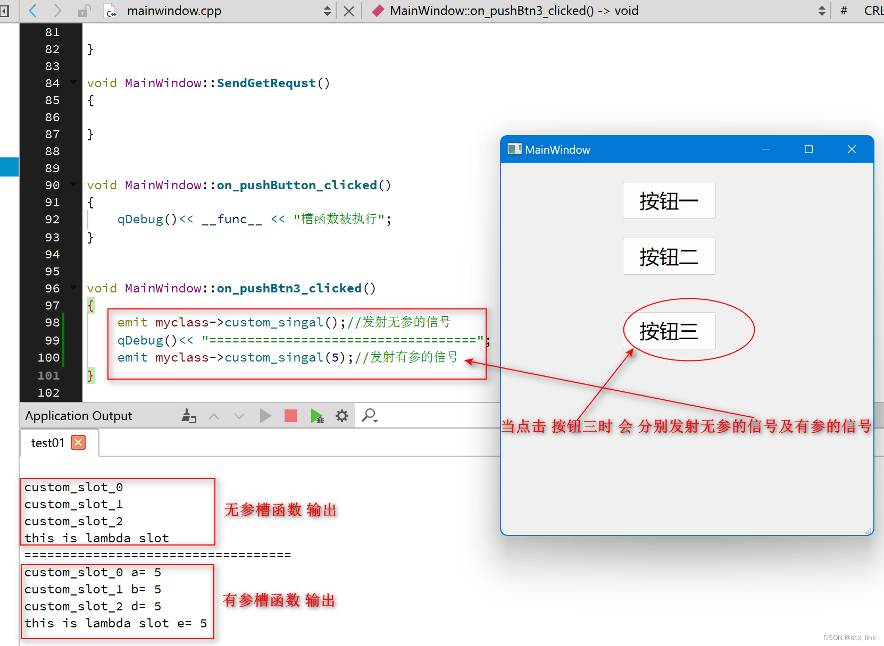
Task: Re-run the application with the gray play button
Action: point(265,416)
